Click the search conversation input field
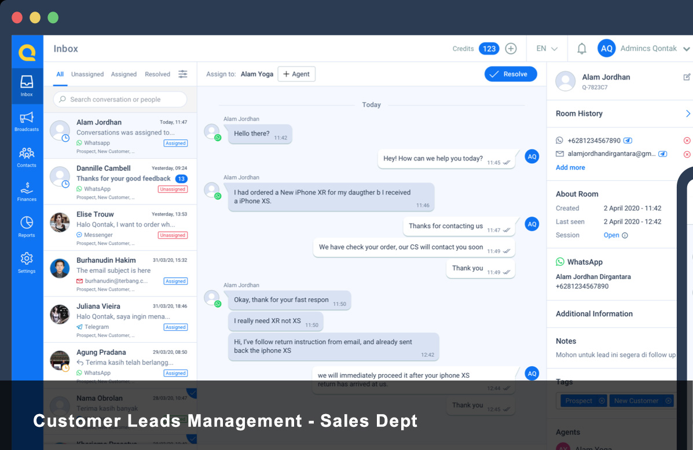Screen dimensions: 693x450 click(x=120, y=100)
